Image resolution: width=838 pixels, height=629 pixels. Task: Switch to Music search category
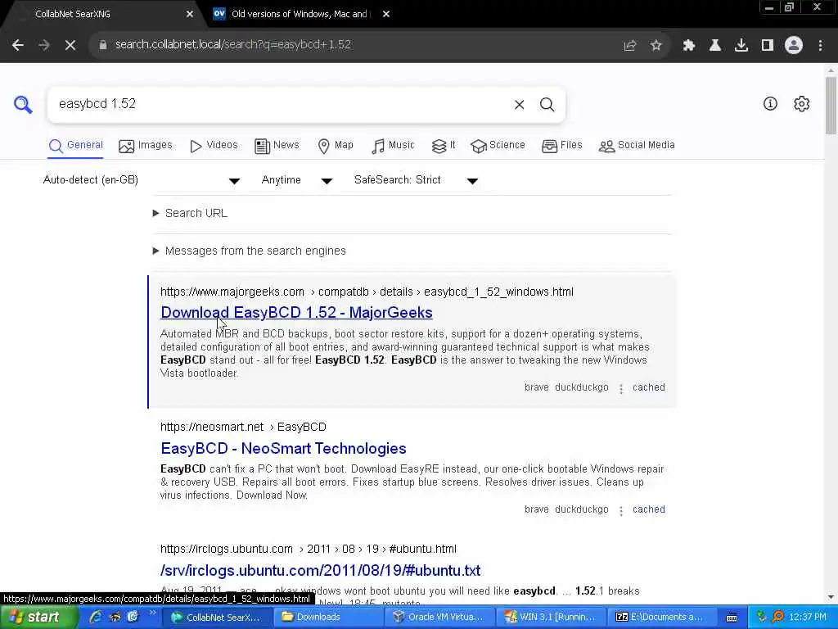[x=393, y=146]
